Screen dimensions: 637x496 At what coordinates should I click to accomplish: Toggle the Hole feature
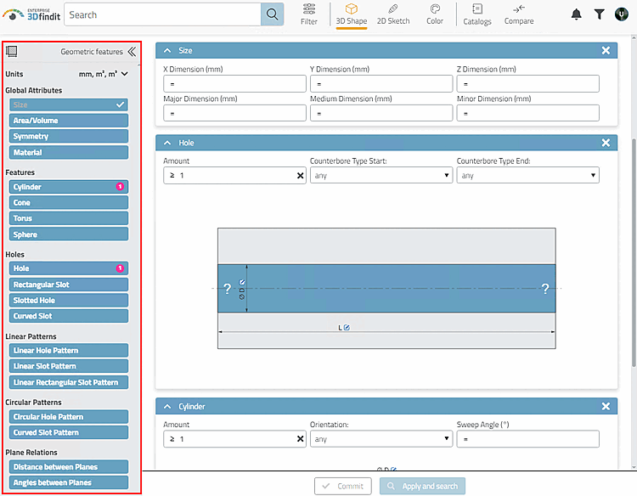tap(69, 268)
